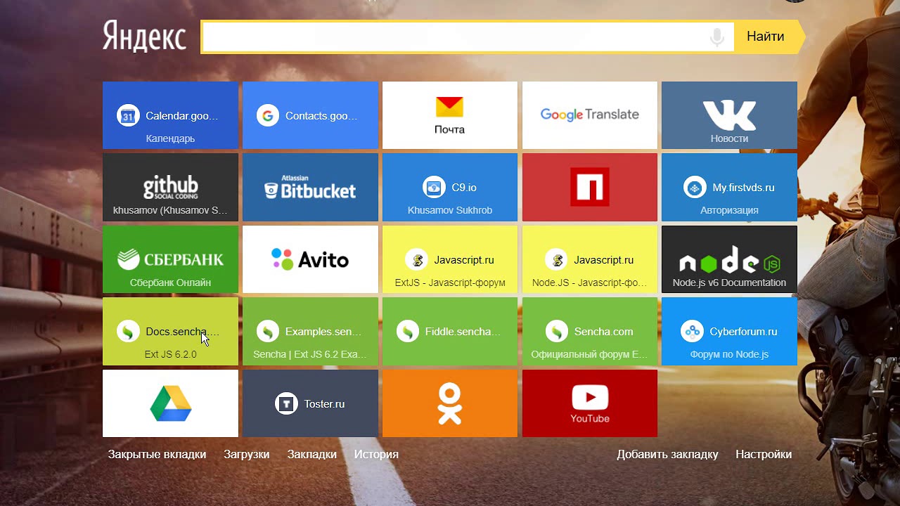The width and height of the screenshot is (900, 506).
Task: Open the История history link
Action: 376,455
